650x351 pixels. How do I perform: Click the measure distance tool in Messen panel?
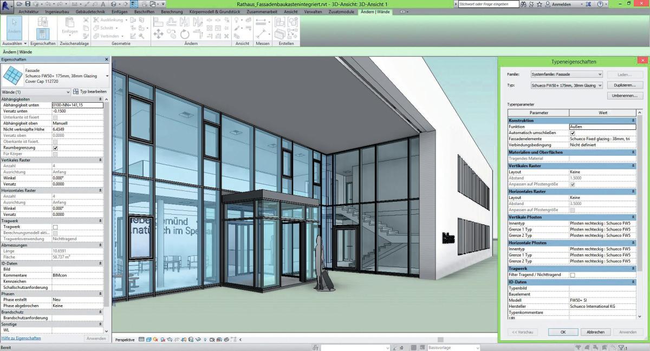pyautogui.click(x=261, y=21)
